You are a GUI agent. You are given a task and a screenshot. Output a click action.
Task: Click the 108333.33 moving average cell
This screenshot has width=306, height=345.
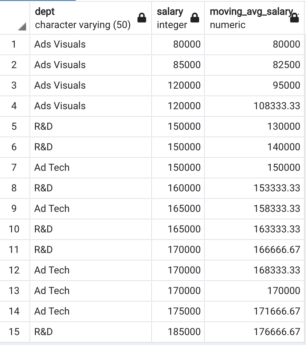coord(255,106)
